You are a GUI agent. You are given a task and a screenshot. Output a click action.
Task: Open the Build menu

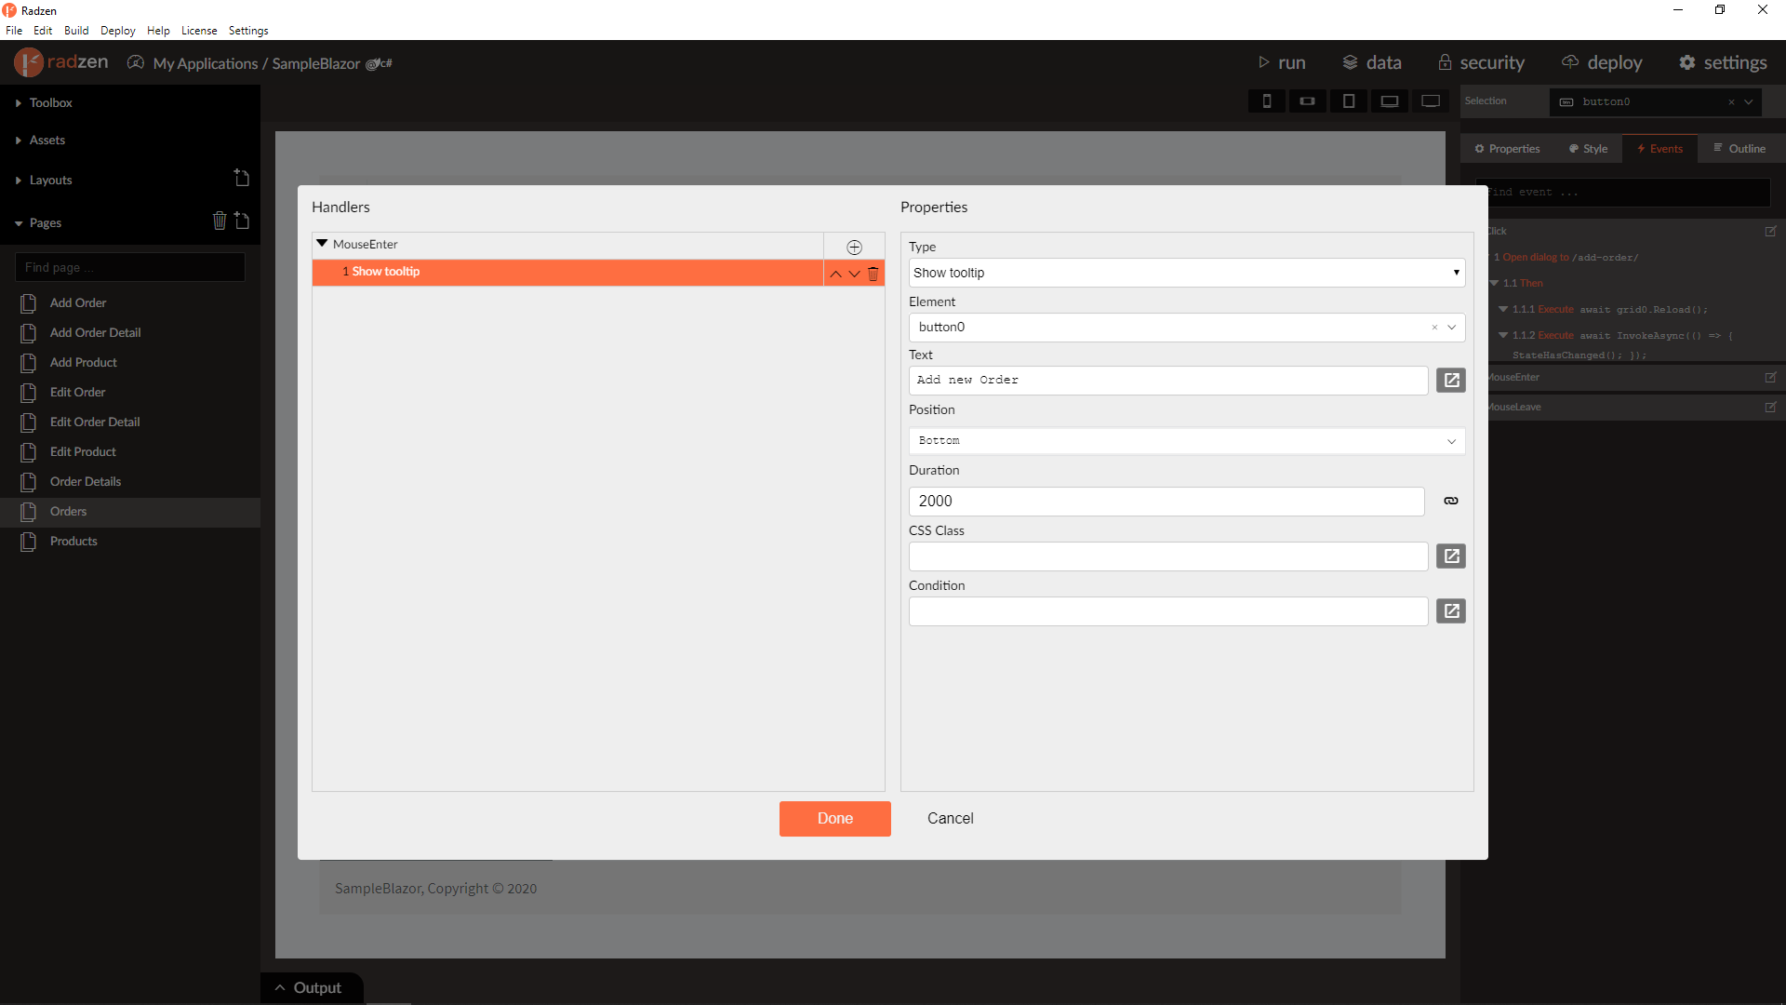point(76,31)
